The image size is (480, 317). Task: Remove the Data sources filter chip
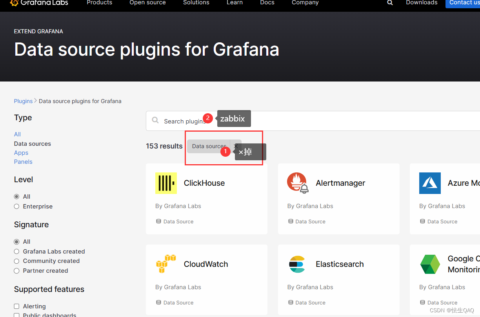pos(236,146)
